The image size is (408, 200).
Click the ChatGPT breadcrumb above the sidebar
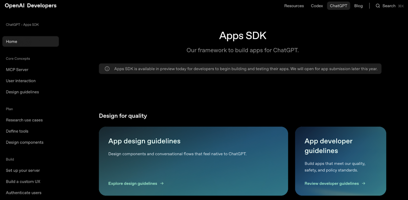pyautogui.click(x=13, y=24)
